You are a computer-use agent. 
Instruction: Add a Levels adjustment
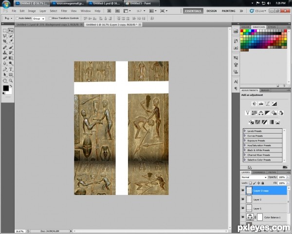click(261, 104)
